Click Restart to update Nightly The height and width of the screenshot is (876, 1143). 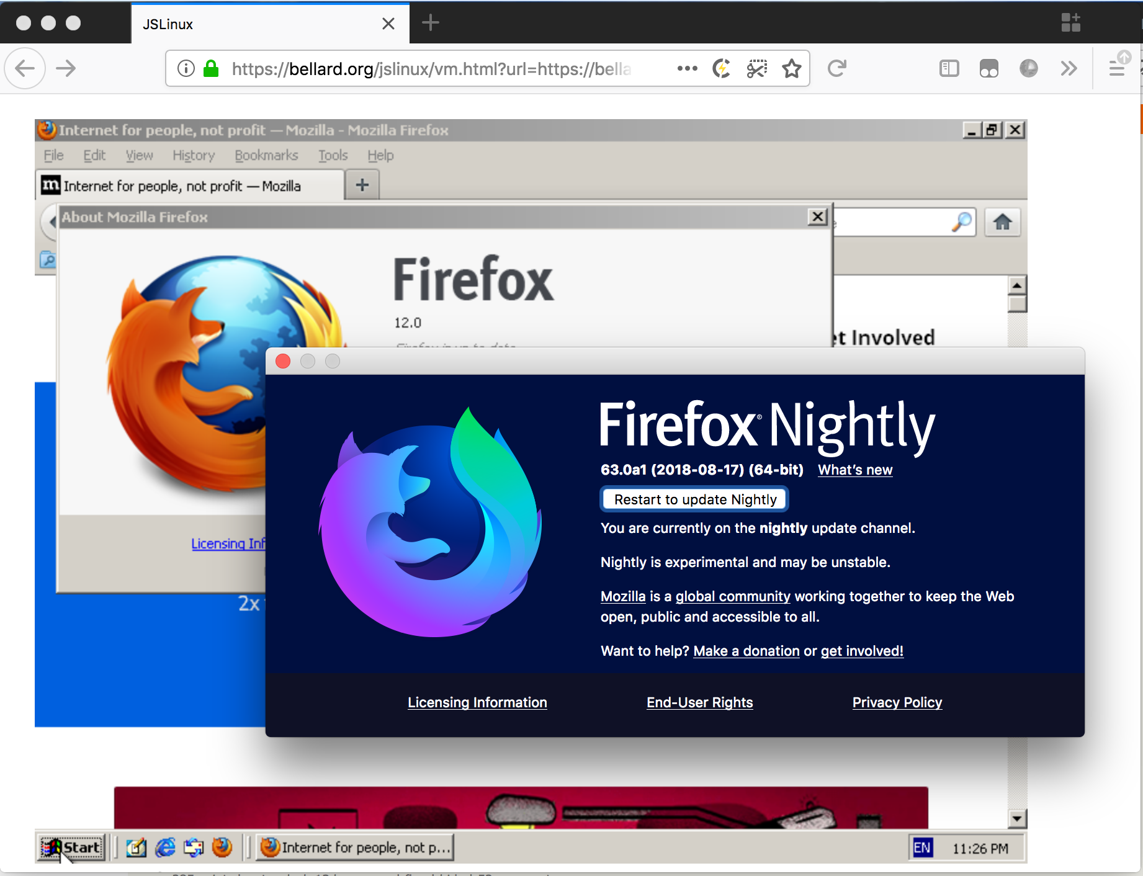click(x=694, y=499)
